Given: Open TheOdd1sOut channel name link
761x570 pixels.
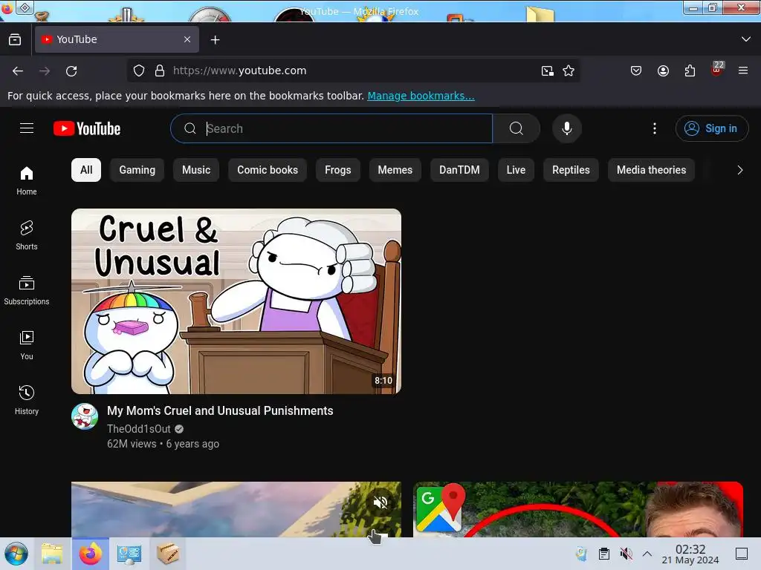Looking at the screenshot, I should tap(139, 429).
